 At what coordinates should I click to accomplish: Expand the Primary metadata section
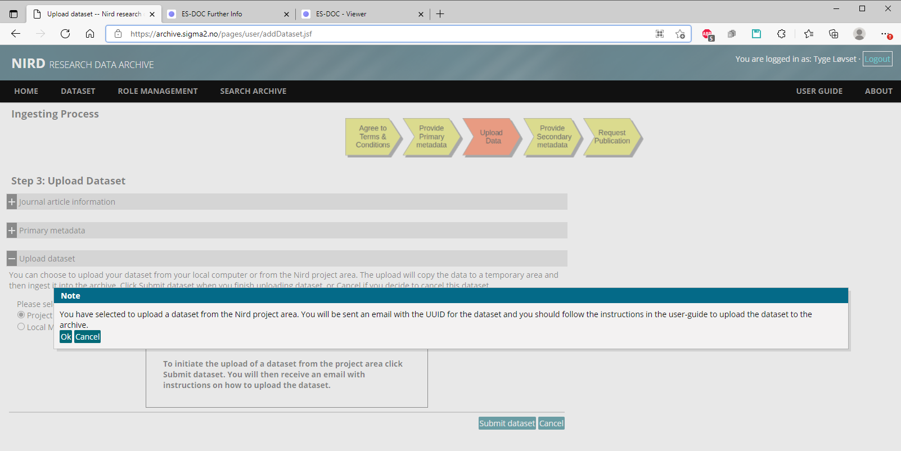[12, 231]
